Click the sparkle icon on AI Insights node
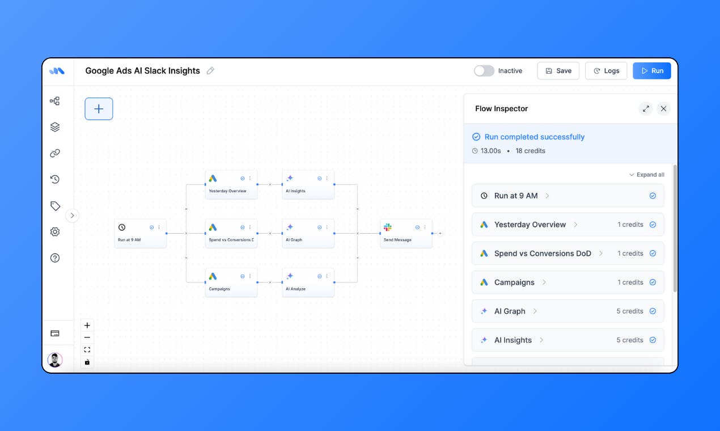 pyautogui.click(x=290, y=178)
